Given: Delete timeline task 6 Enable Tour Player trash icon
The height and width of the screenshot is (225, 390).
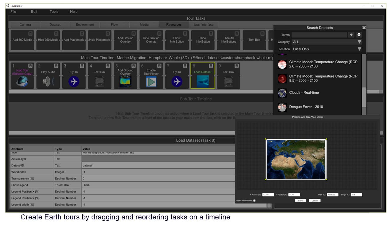Looking at the screenshot, I should [x=159, y=66].
